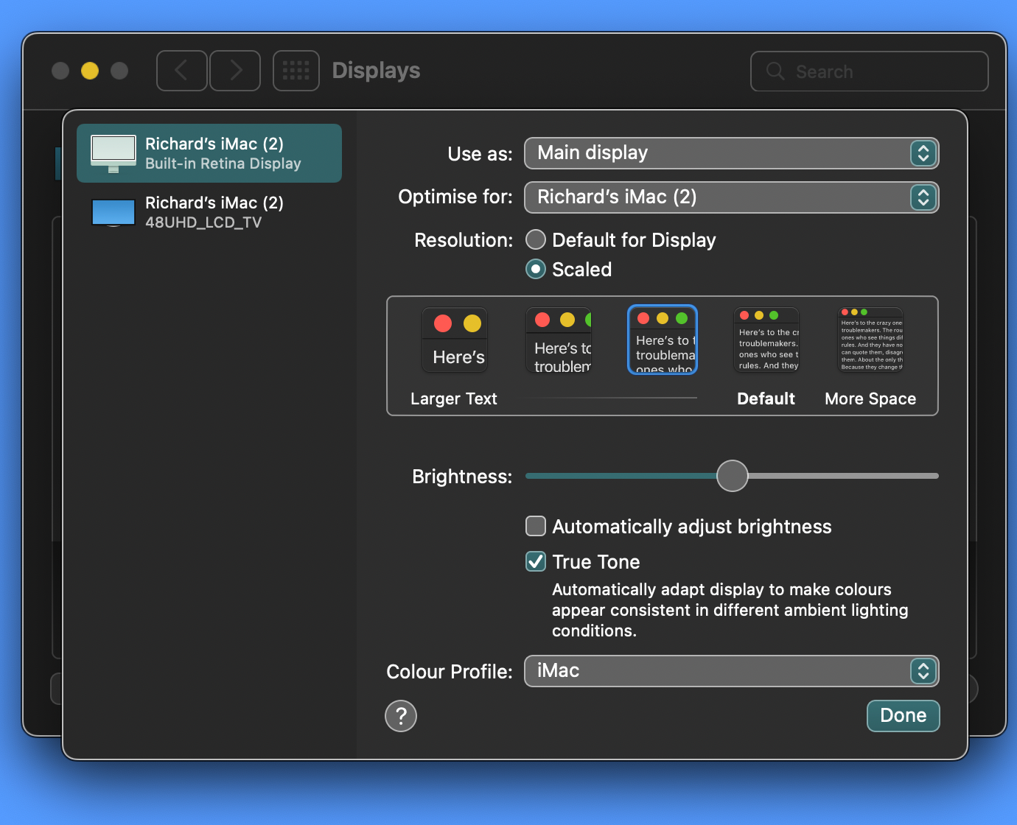This screenshot has height=825, width=1017.
Task: Pick the More Space resolution thumbnail
Action: click(870, 340)
